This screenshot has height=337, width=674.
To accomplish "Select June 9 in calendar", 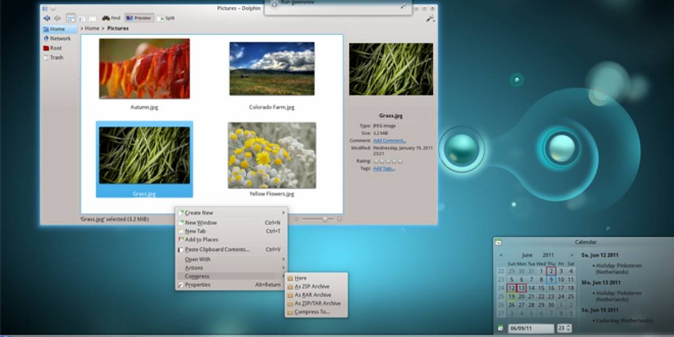I will pos(551,280).
